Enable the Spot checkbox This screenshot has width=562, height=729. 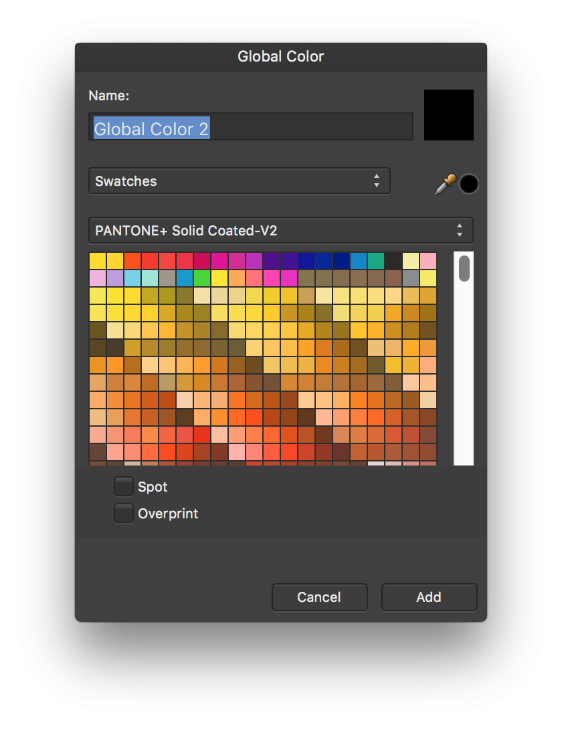coord(124,487)
